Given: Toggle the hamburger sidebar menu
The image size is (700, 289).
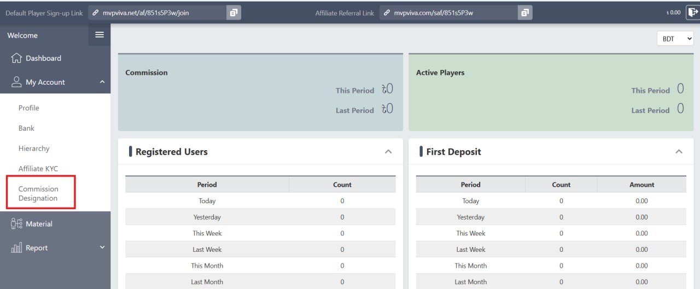Looking at the screenshot, I should click(100, 35).
